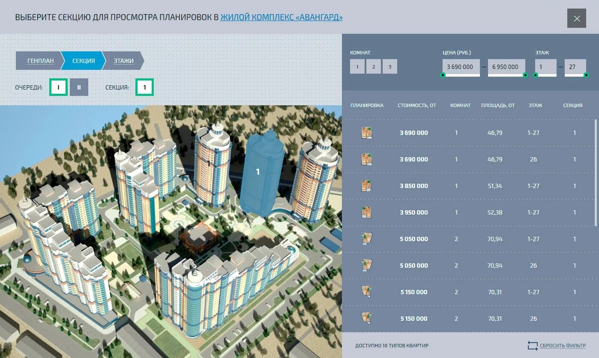Enable room filter "2"
This screenshot has height=358, width=599.
pyautogui.click(x=373, y=66)
